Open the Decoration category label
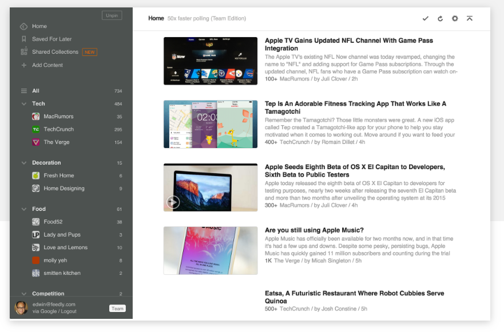The width and height of the screenshot is (504, 332). pos(46,163)
